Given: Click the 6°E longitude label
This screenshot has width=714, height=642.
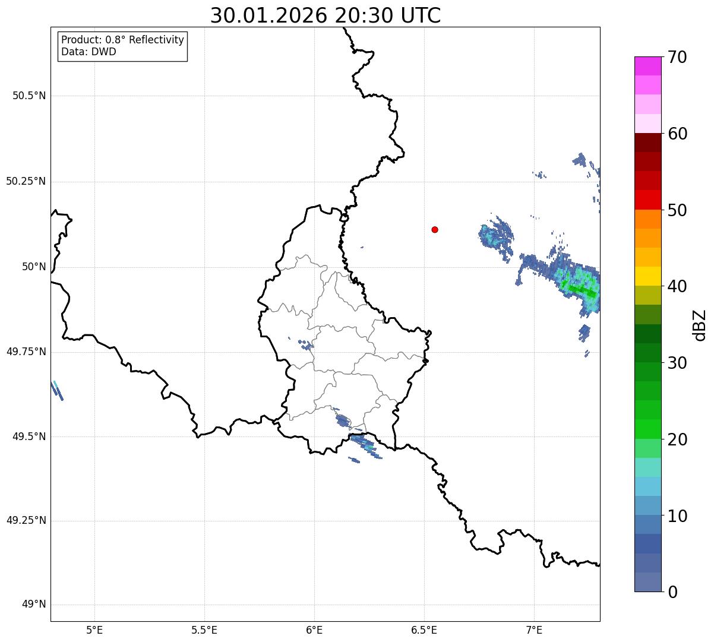Looking at the screenshot, I should pos(314,630).
